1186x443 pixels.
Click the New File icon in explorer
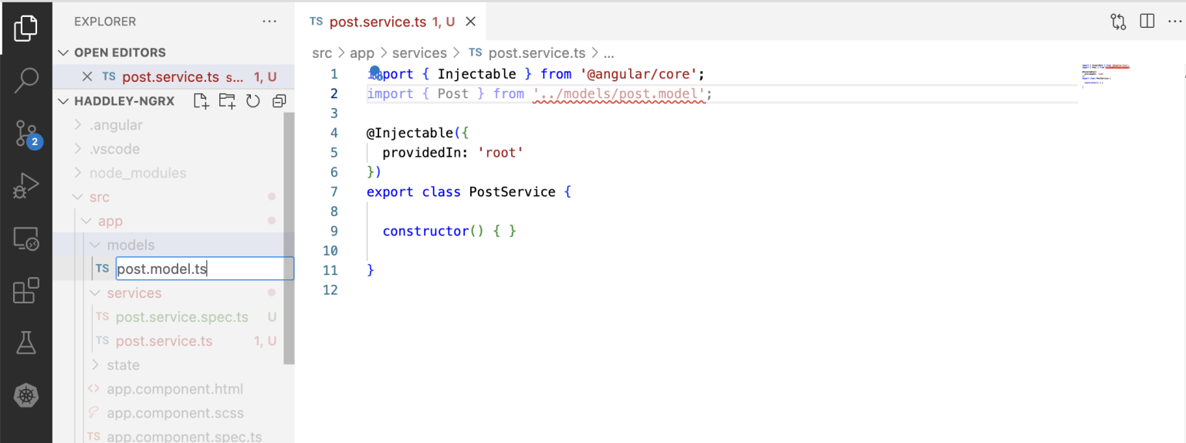tap(201, 101)
